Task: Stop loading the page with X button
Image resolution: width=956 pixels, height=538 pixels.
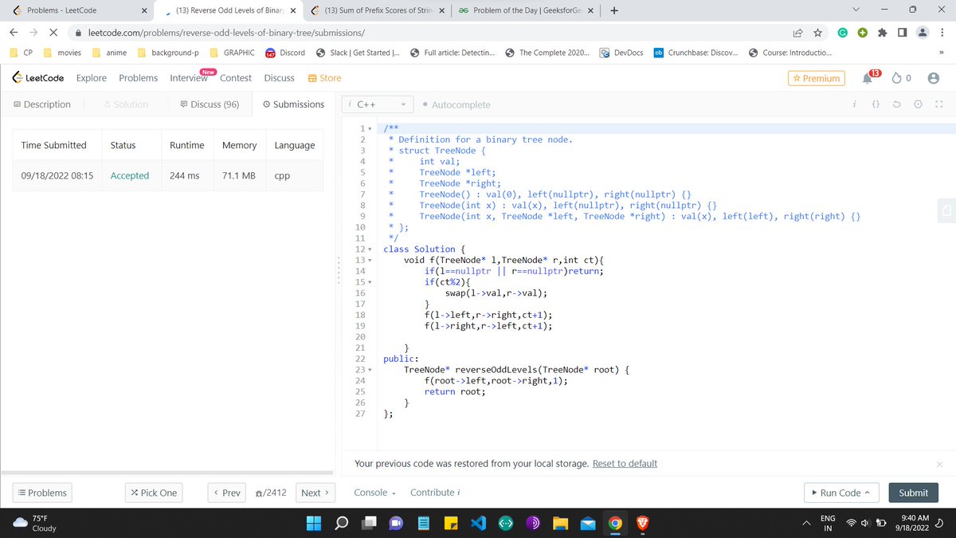Action: coord(53,33)
